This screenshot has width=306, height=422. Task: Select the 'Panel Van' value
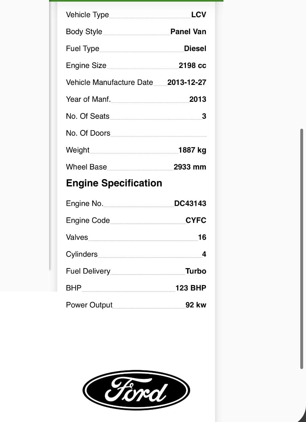[188, 32]
